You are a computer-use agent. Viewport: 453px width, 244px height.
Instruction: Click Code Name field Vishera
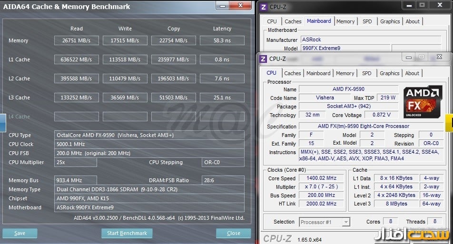point(325,98)
